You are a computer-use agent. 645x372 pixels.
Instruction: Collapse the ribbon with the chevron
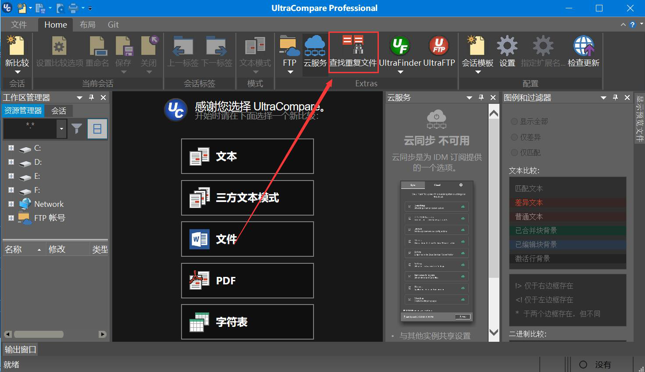click(623, 25)
